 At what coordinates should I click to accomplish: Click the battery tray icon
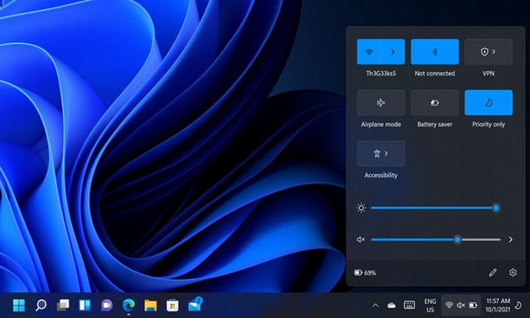click(x=473, y=305)
